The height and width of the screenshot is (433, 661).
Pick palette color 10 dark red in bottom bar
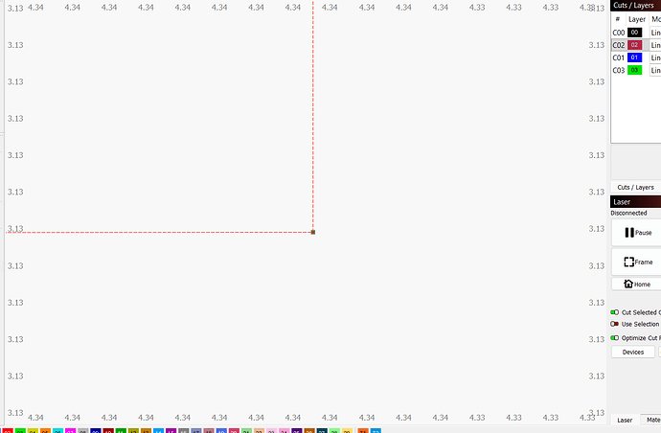click(x=108, y=431)
